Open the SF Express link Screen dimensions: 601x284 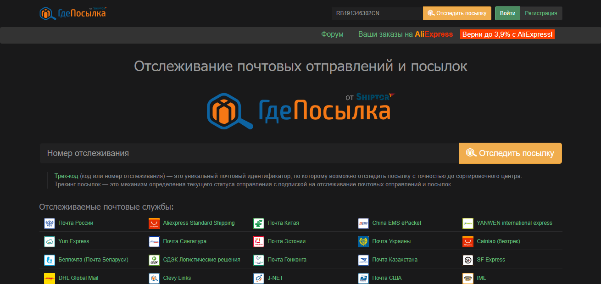click(x=491, y=260)
